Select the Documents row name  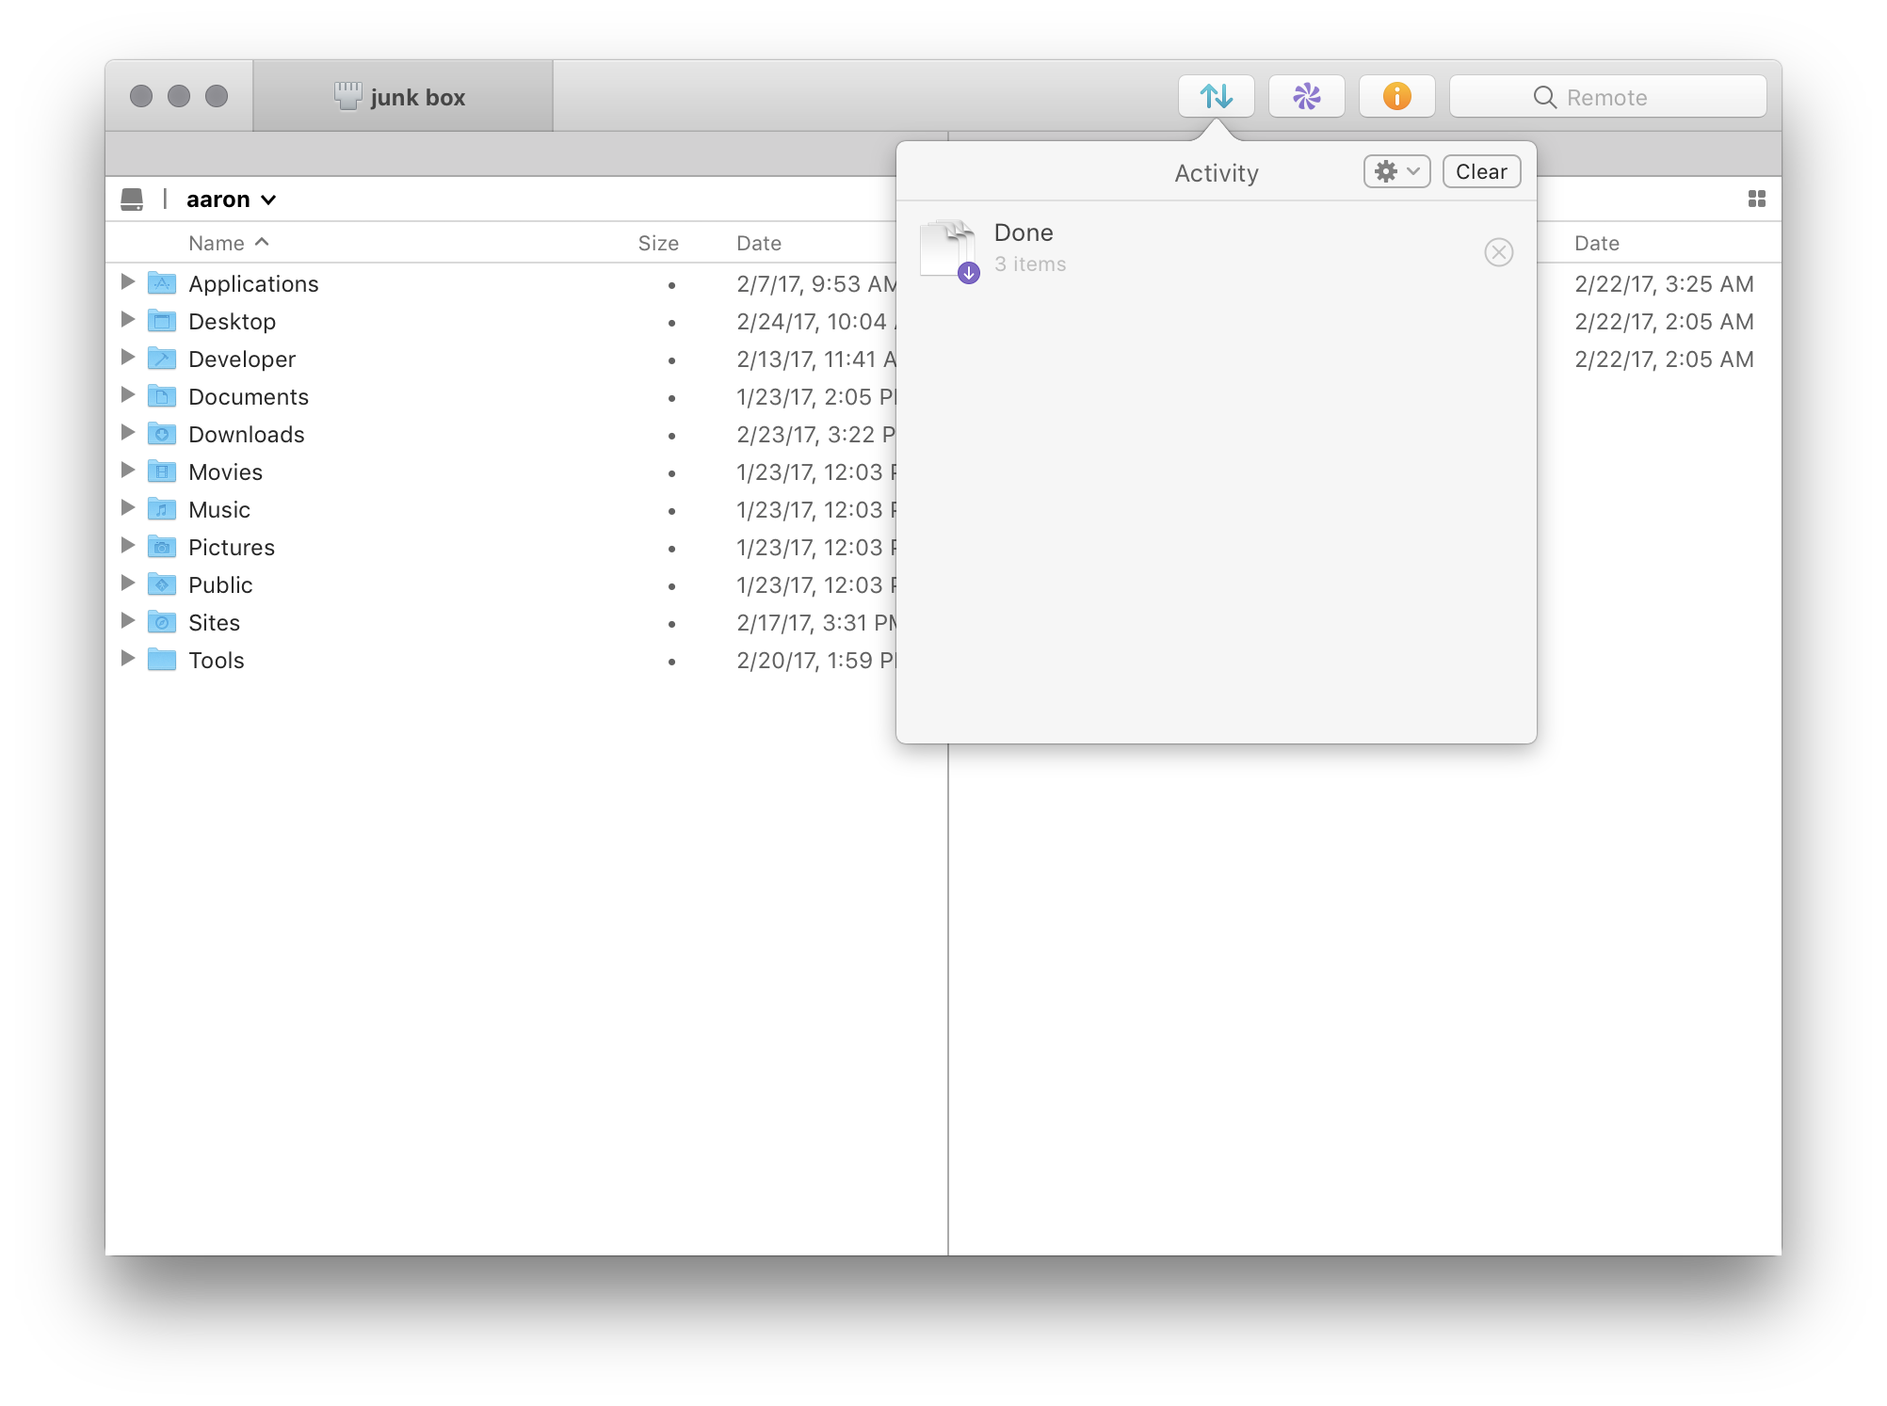point(249,396)
